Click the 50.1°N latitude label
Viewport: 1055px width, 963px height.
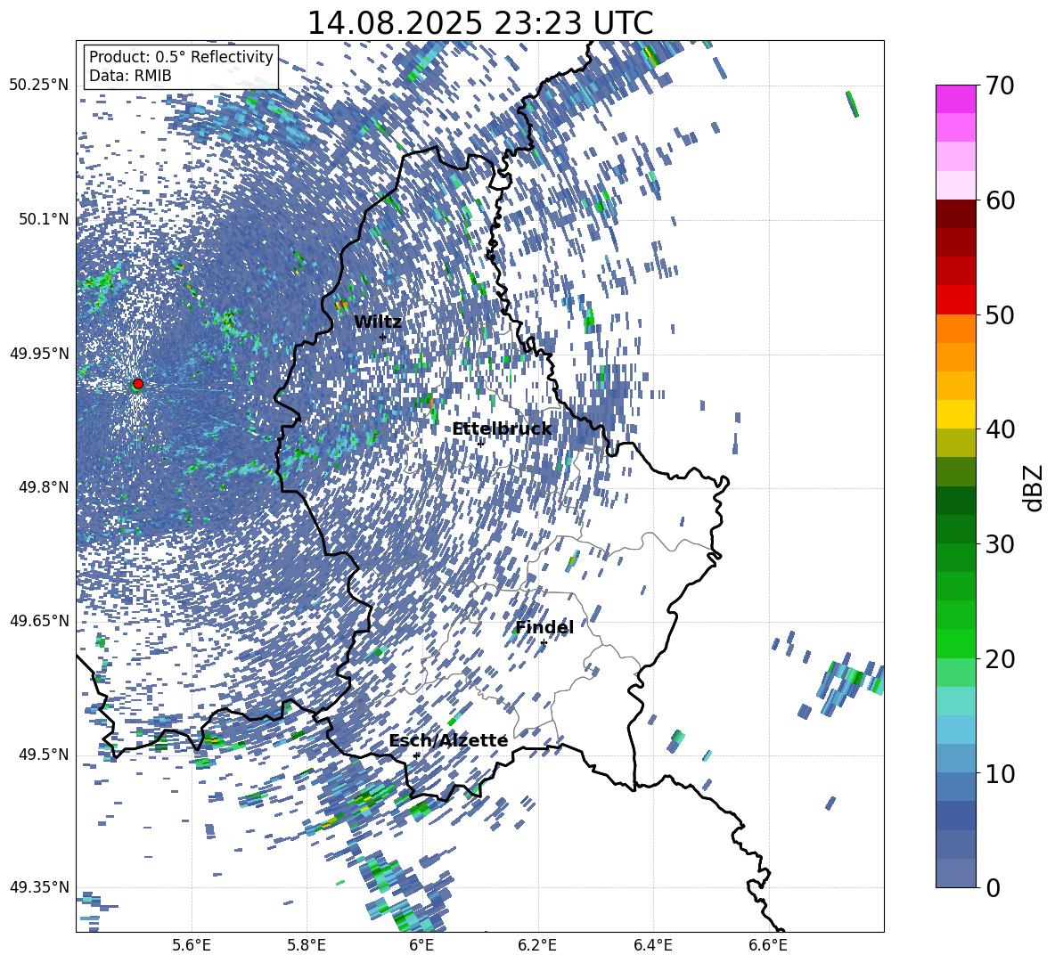[x=45, y=219]
